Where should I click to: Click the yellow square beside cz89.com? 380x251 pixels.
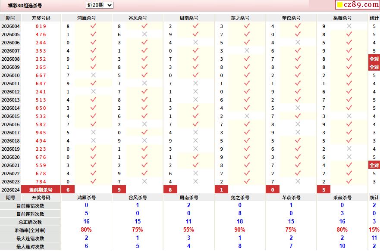point(339,5)
